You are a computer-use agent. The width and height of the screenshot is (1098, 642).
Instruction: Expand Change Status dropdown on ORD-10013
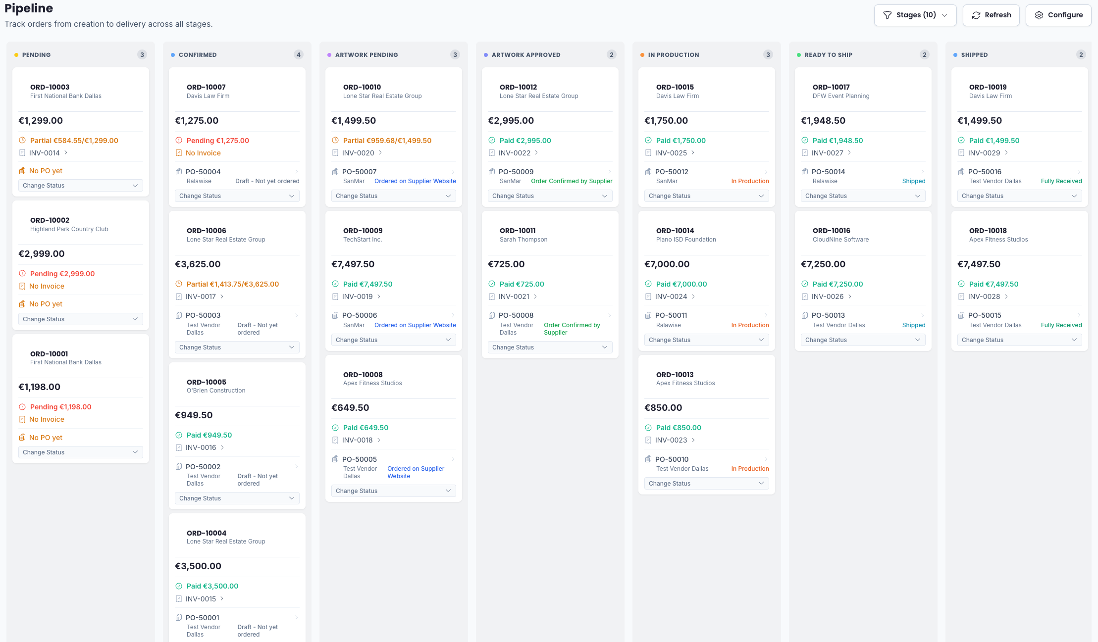706,484
